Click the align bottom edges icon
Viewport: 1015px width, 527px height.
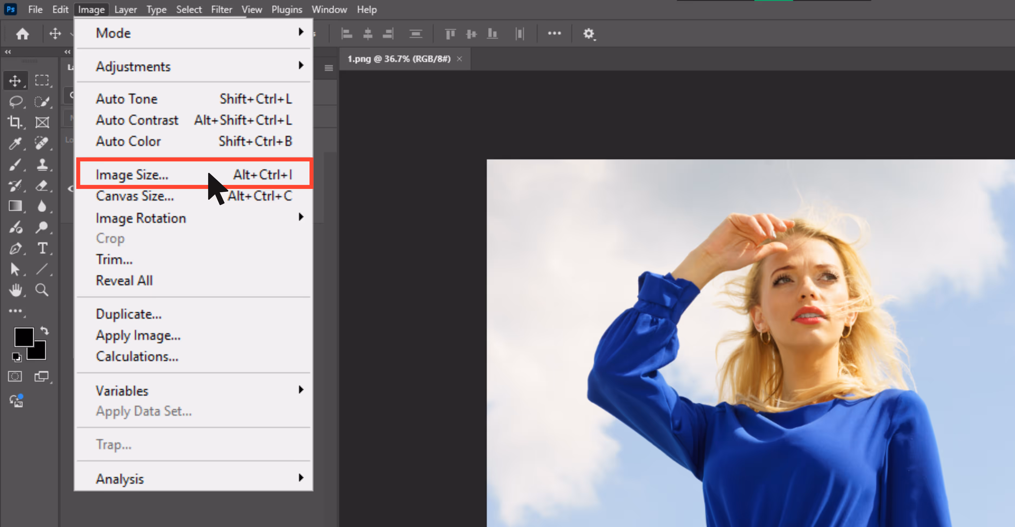[x=492, y=34]
